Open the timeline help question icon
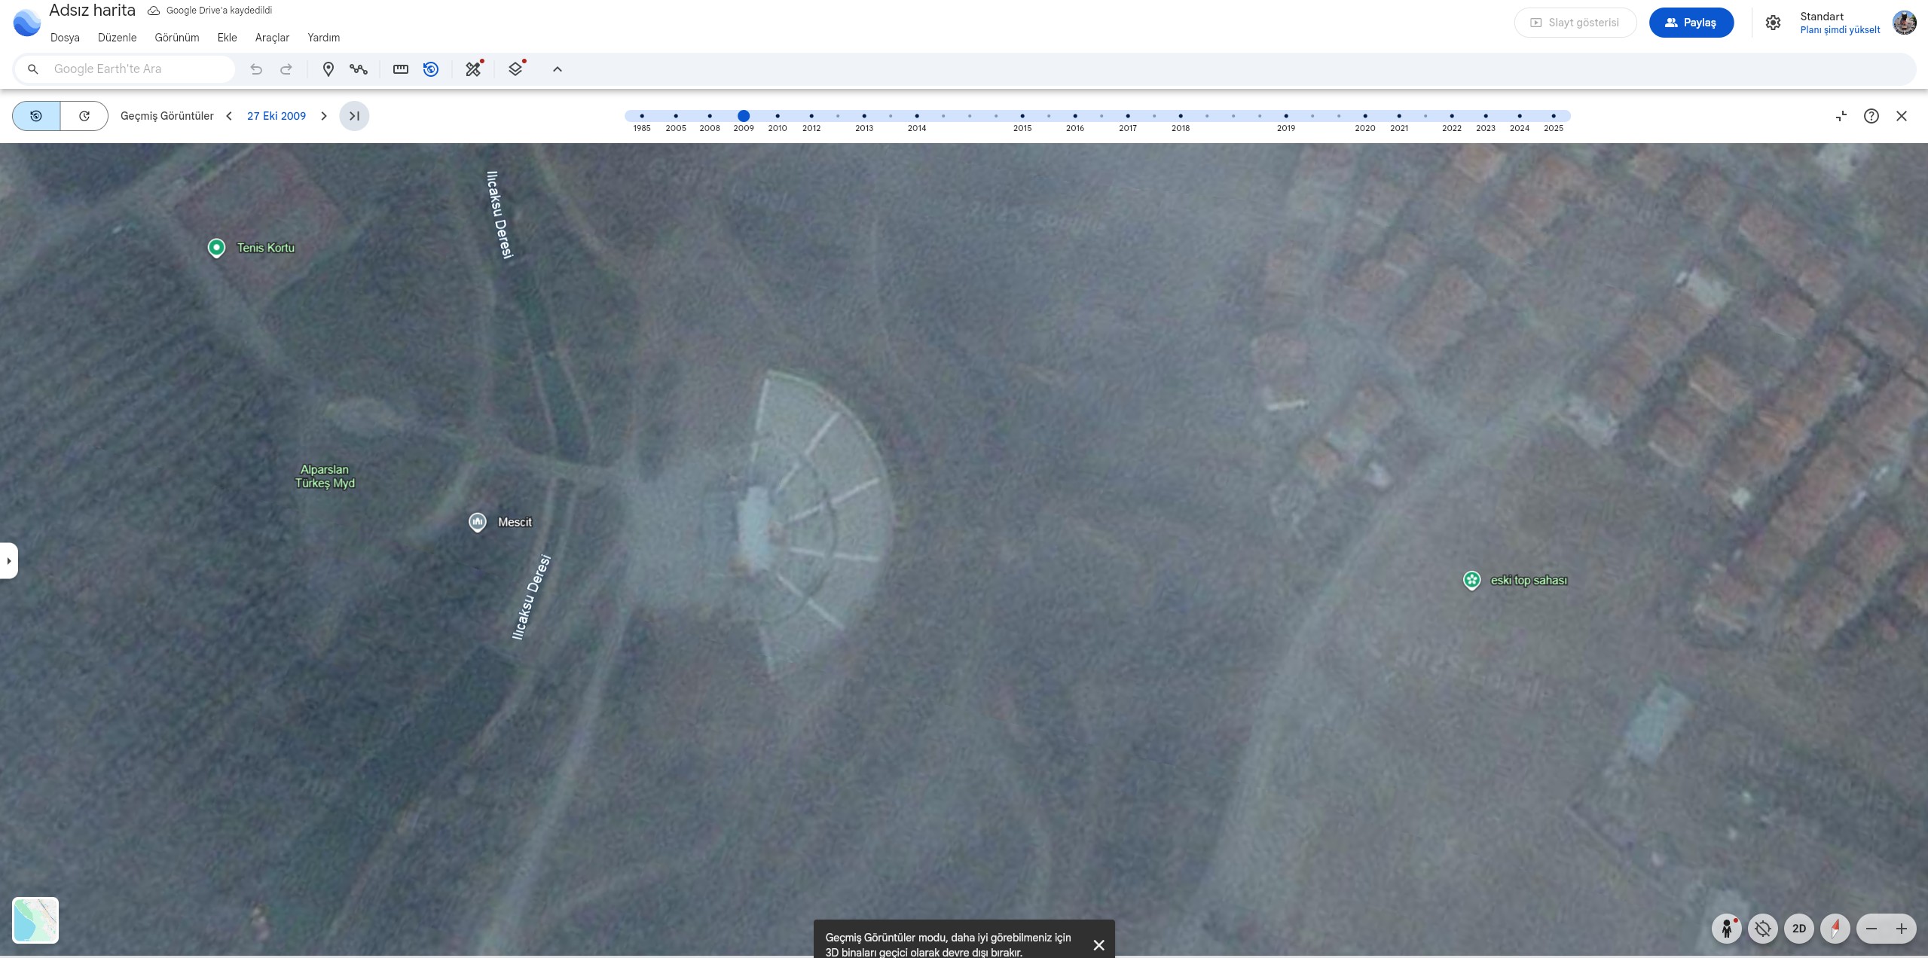The height and width of the screenshot is (958, 1928). coord(1871,116)
